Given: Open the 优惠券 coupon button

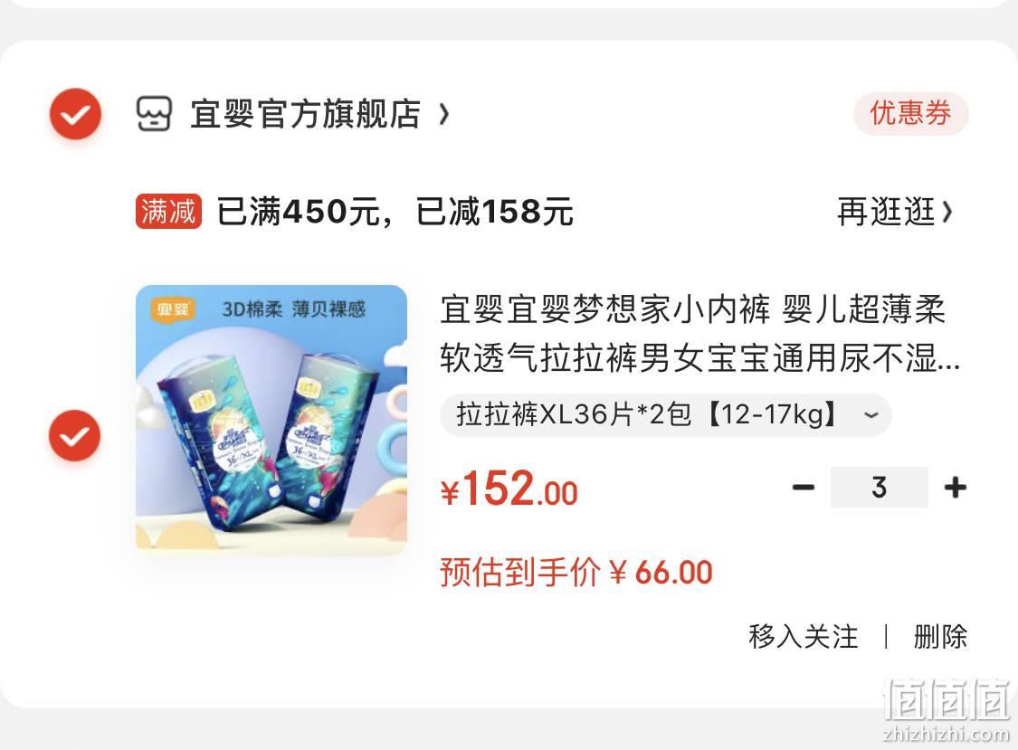Looking at the screenshot, I should (911, 114).
